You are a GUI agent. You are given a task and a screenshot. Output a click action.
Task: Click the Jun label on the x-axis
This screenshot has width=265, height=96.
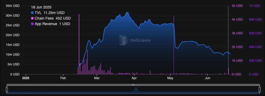207,78
